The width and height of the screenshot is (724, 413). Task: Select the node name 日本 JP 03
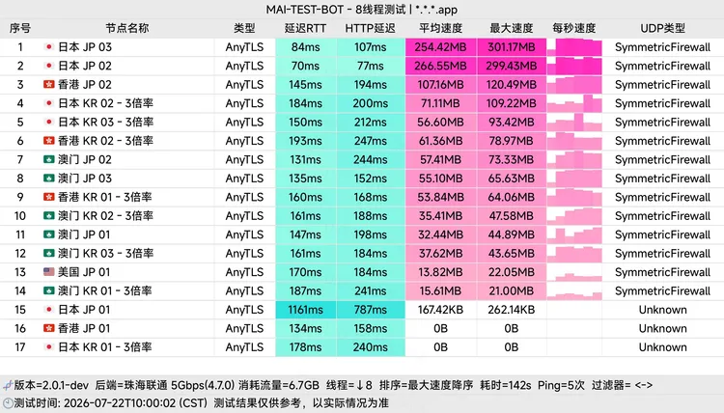click(x=85, y=47)
